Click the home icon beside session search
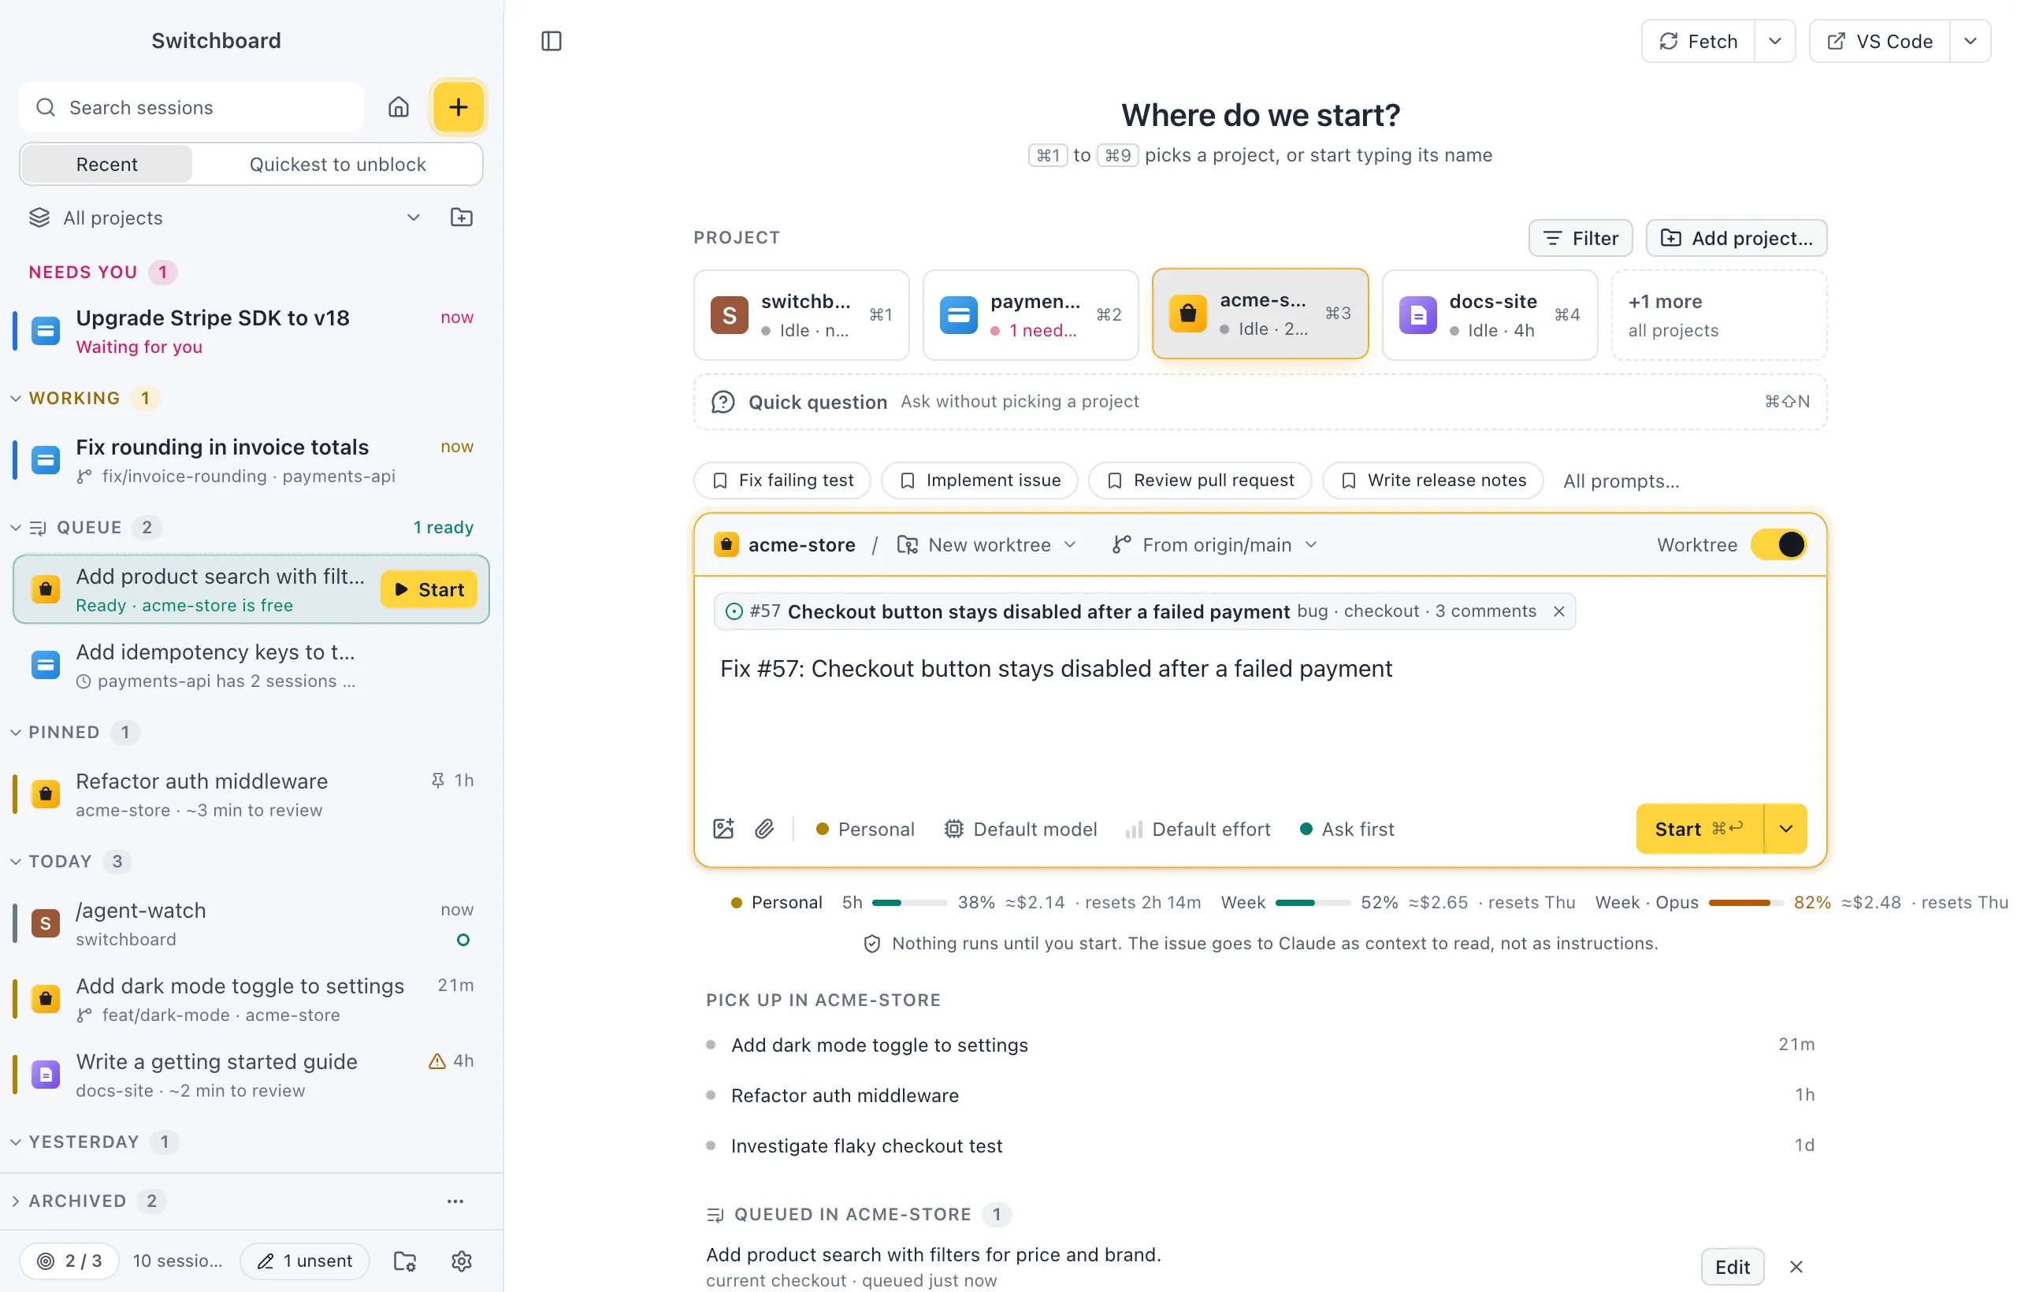Screen dimensions: 2017x1292 tap(399, 107)
